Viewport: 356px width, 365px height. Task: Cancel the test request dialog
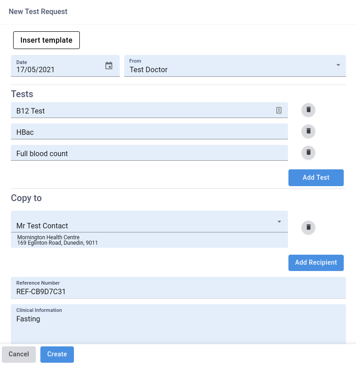pos(19,354)
